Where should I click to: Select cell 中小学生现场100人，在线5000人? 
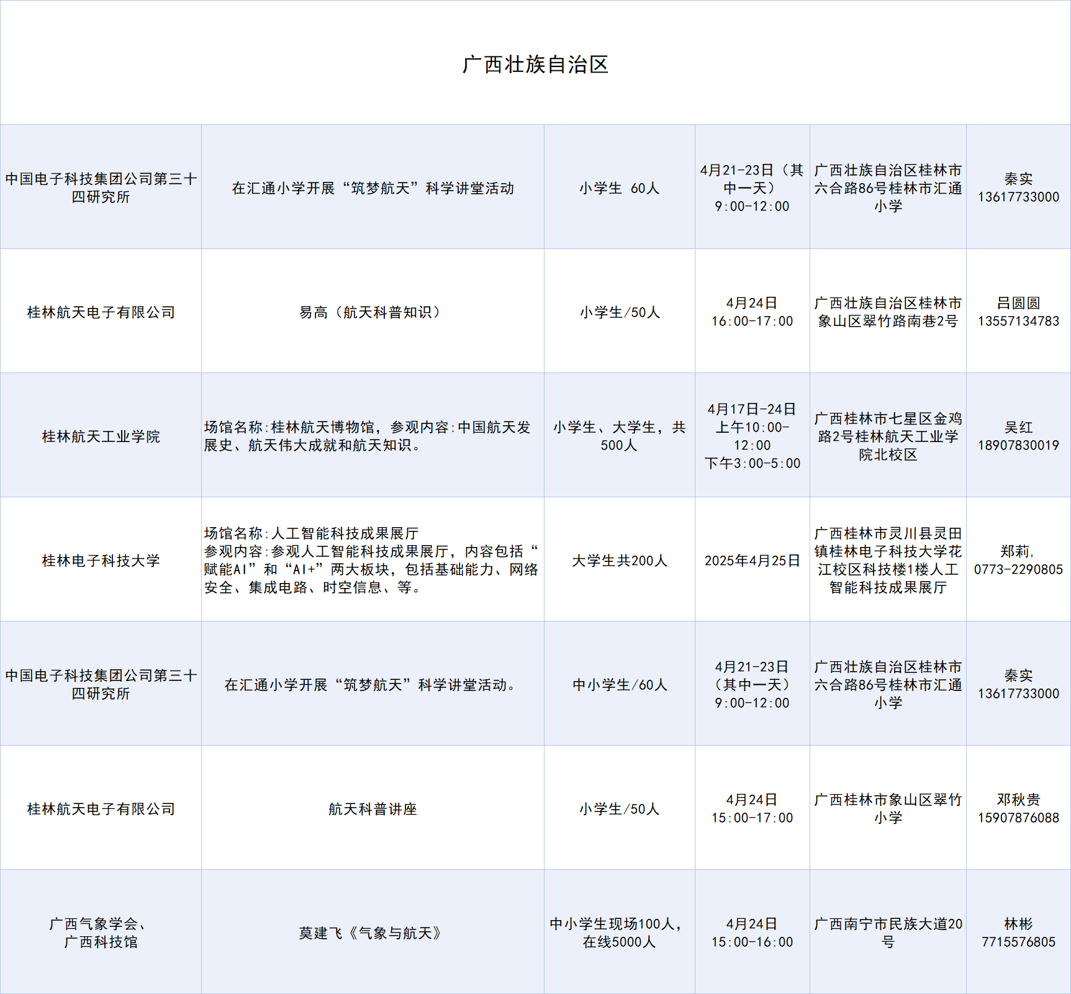pyautogui.click(x=620, y=932)
